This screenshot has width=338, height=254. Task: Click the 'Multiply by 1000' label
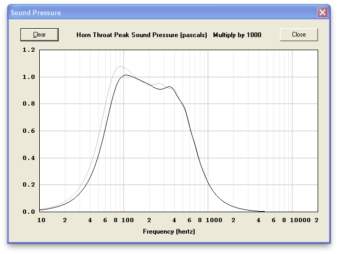pos(237,35)
